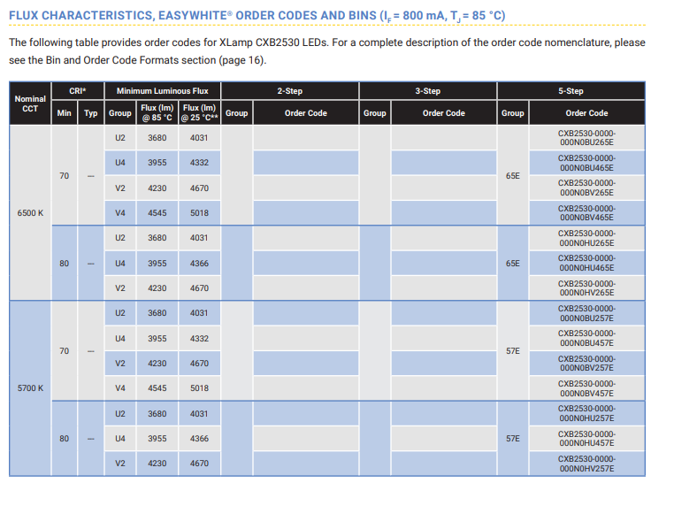
Task: Click the 6500 K nominal CCT cell
Action: pos(30,213)
